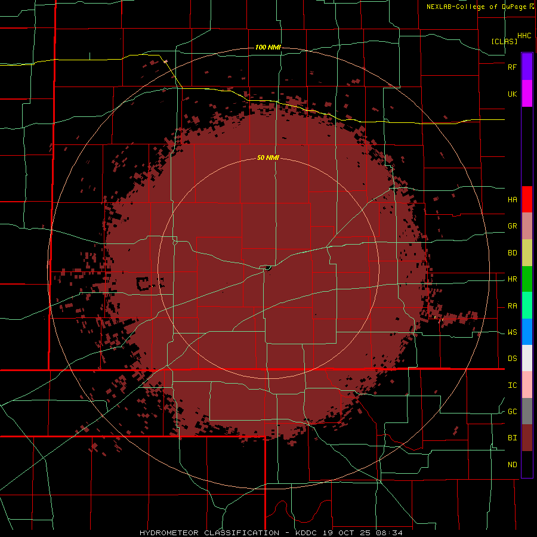Viewport: 537px width, 537px height.
Task: Click the HR legend label
Action: click(x=512, y=279)
